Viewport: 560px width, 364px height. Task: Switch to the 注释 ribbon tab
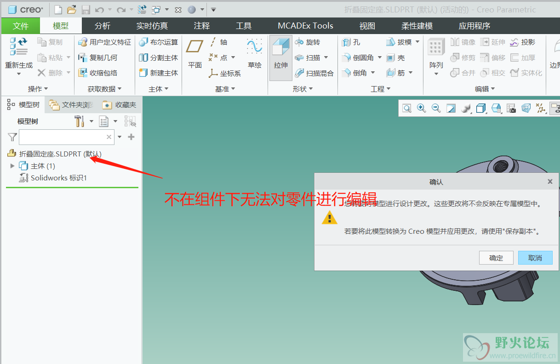(x=202, y=26)
